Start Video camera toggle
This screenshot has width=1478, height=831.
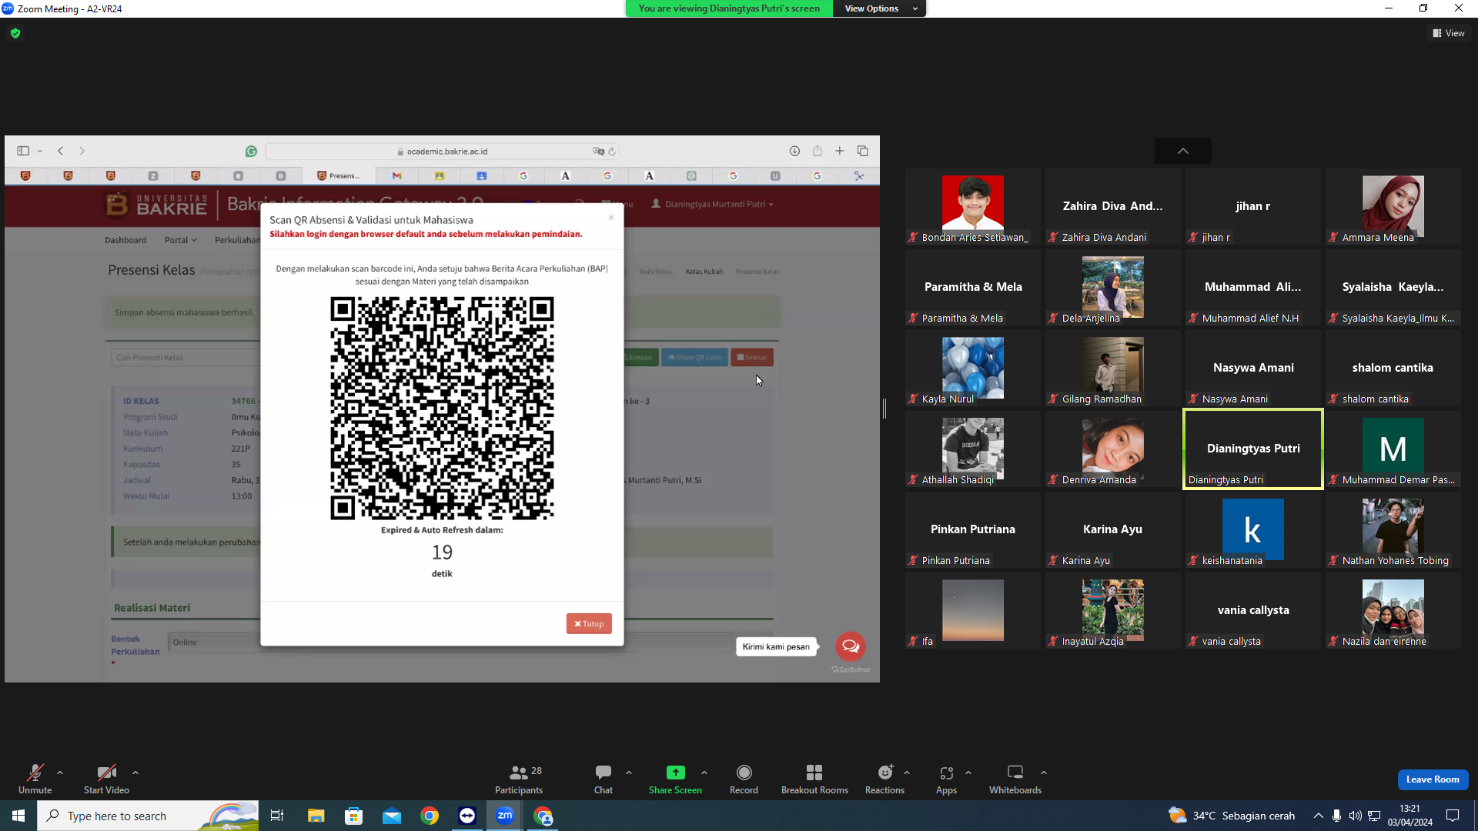tap(106, 779)
